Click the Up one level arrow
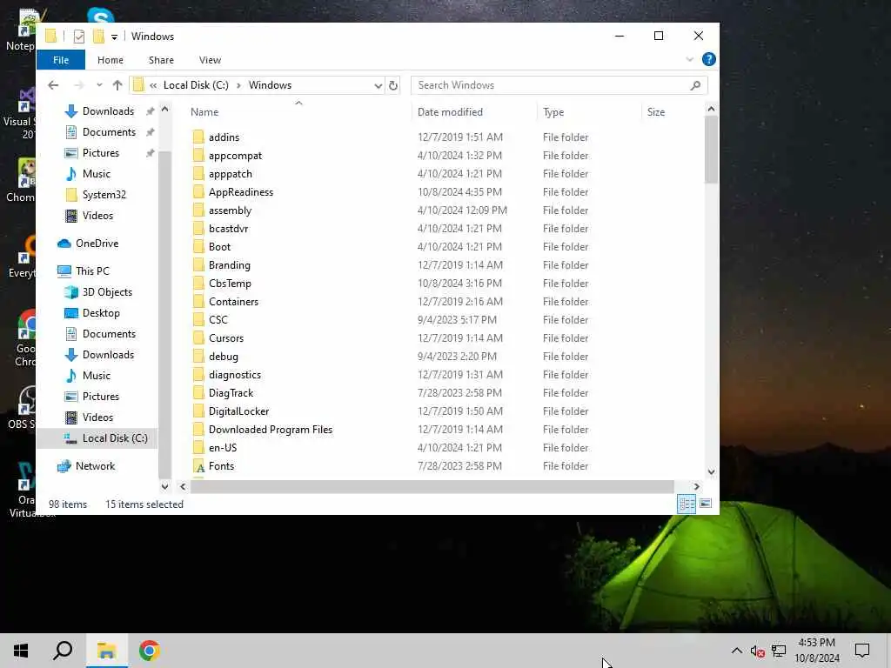This screenshot has width=891, height=668. coord(117,85)
